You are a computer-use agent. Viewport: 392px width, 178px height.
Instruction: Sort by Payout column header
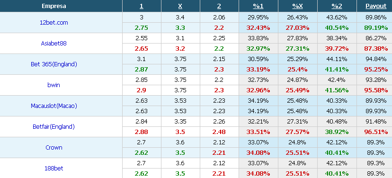[376, 6]
